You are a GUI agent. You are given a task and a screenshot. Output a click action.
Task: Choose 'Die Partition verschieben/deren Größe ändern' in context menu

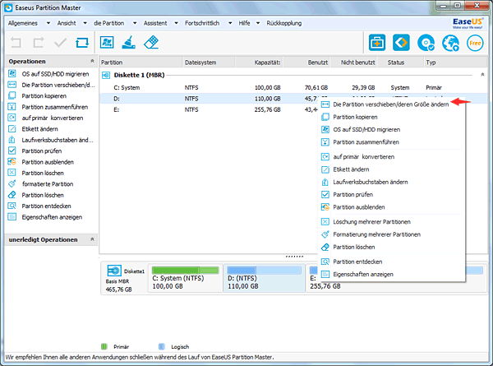point(391,104)
